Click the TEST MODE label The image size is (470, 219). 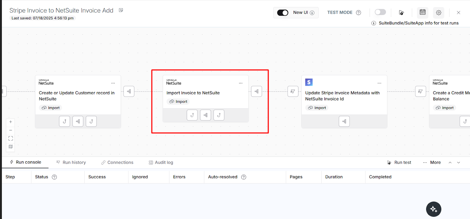tap(340, 12)
